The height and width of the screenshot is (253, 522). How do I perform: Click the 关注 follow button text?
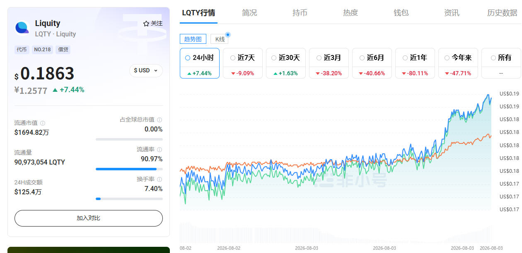pos(157,24)
